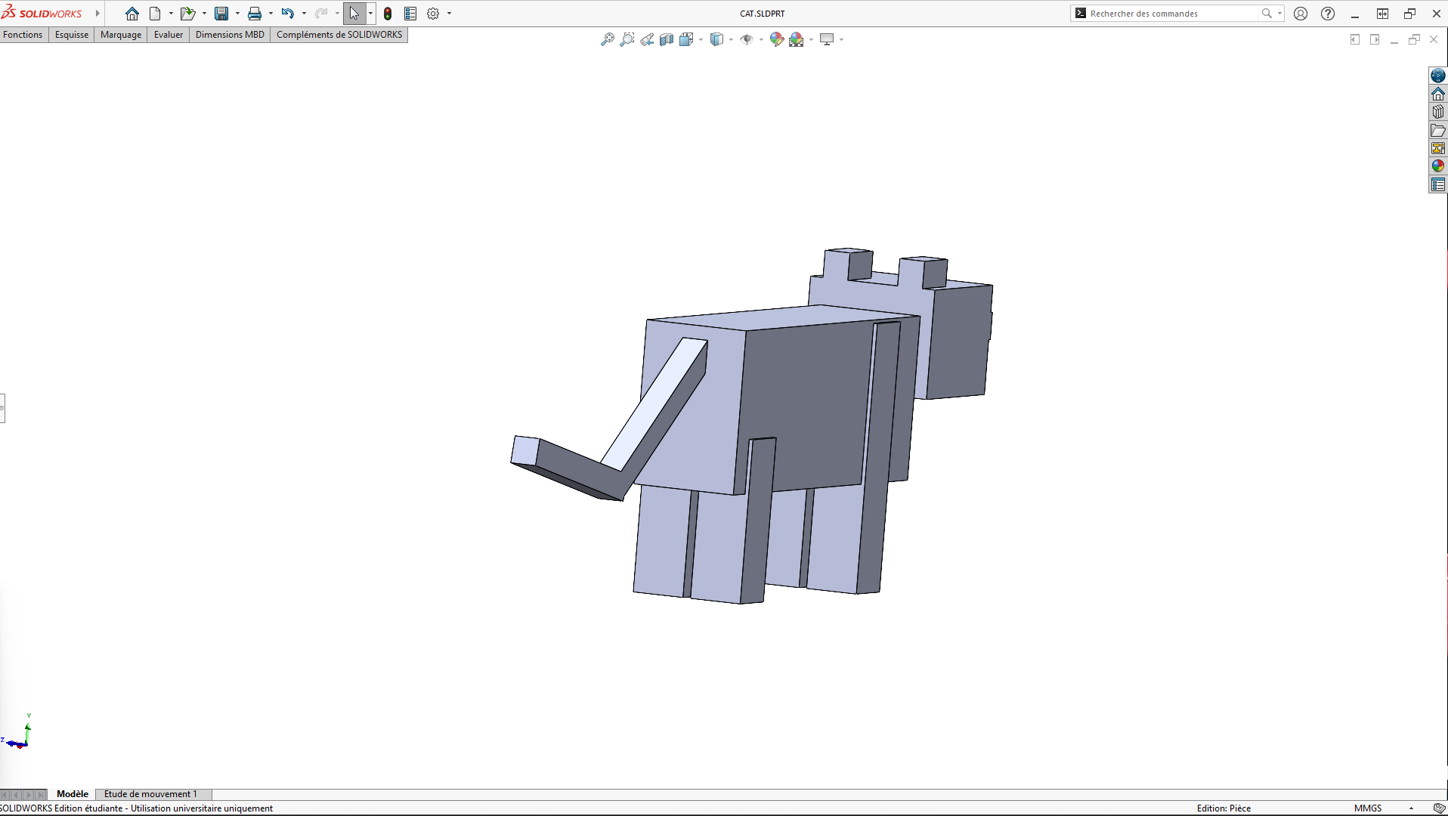The width and height of the screenshot is (1448, 816).
Task: Click the MMGS unit label
Action: pos(1368,808)
